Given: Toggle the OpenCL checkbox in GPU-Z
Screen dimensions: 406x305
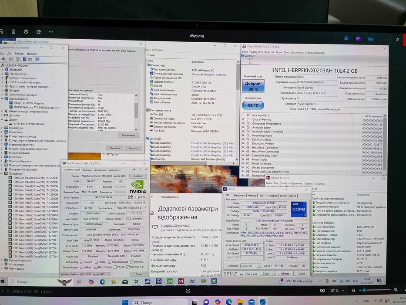Looking at the screenshot, I should (x=81, y=262).
